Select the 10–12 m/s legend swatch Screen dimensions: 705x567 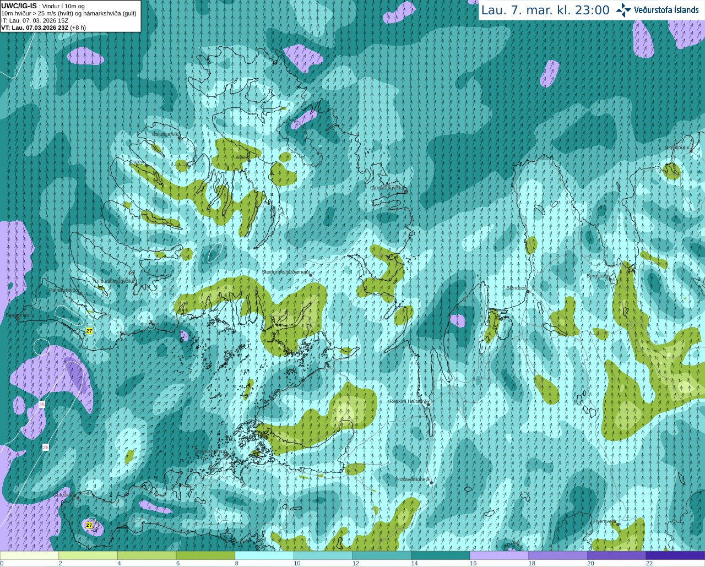tap(323, 555)
